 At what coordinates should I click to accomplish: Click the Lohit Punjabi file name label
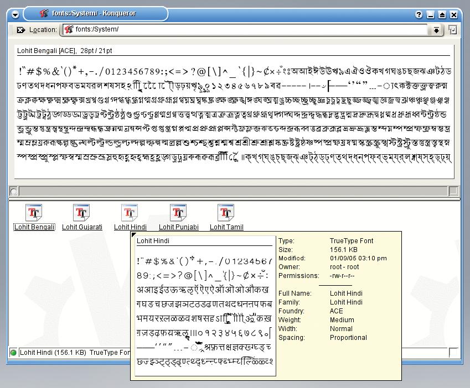coord(179,227)
